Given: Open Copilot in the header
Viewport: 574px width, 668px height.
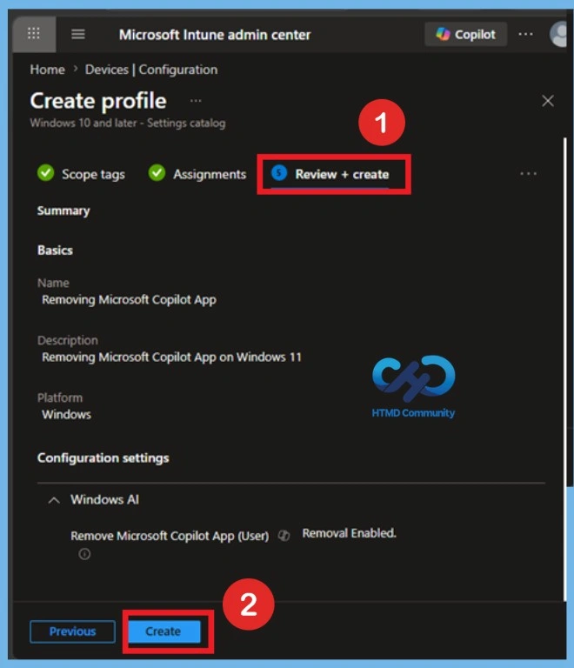Looking at the screenshot, I should coord(466,34).
